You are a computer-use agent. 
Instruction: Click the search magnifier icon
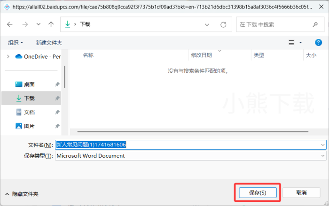[315, 24]
